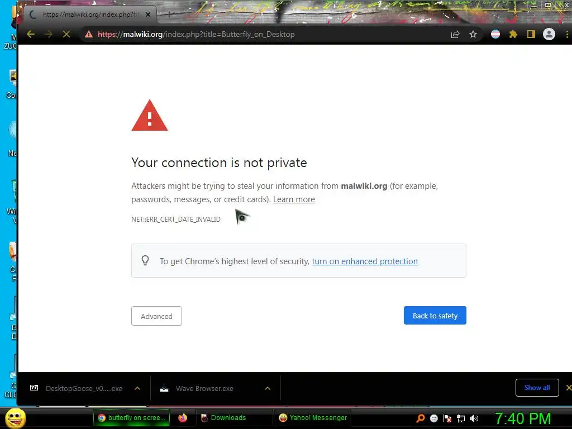
Task: Stop loading the page with the X button
Action: click(x=66, y=34)
